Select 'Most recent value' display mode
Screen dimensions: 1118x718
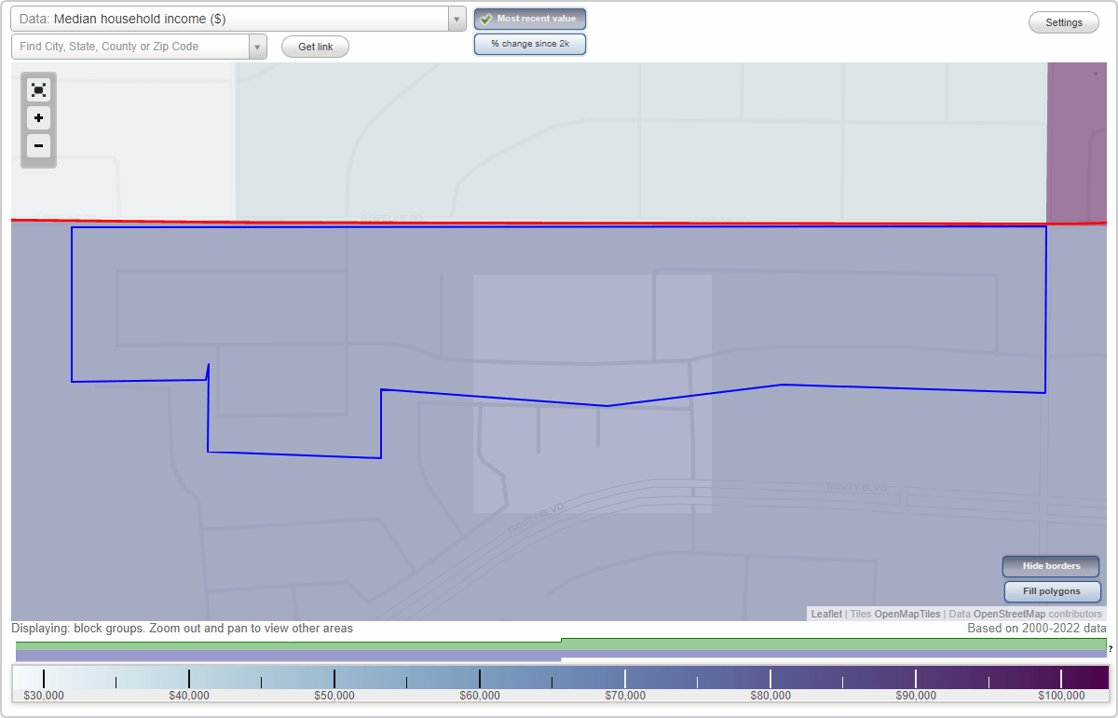click(529, 18)
